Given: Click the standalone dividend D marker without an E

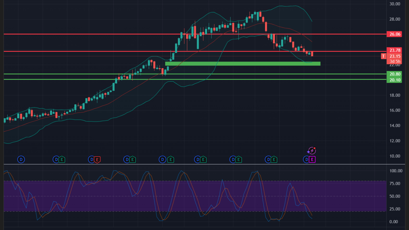Looking at the screenshot, I should (21, 160).
